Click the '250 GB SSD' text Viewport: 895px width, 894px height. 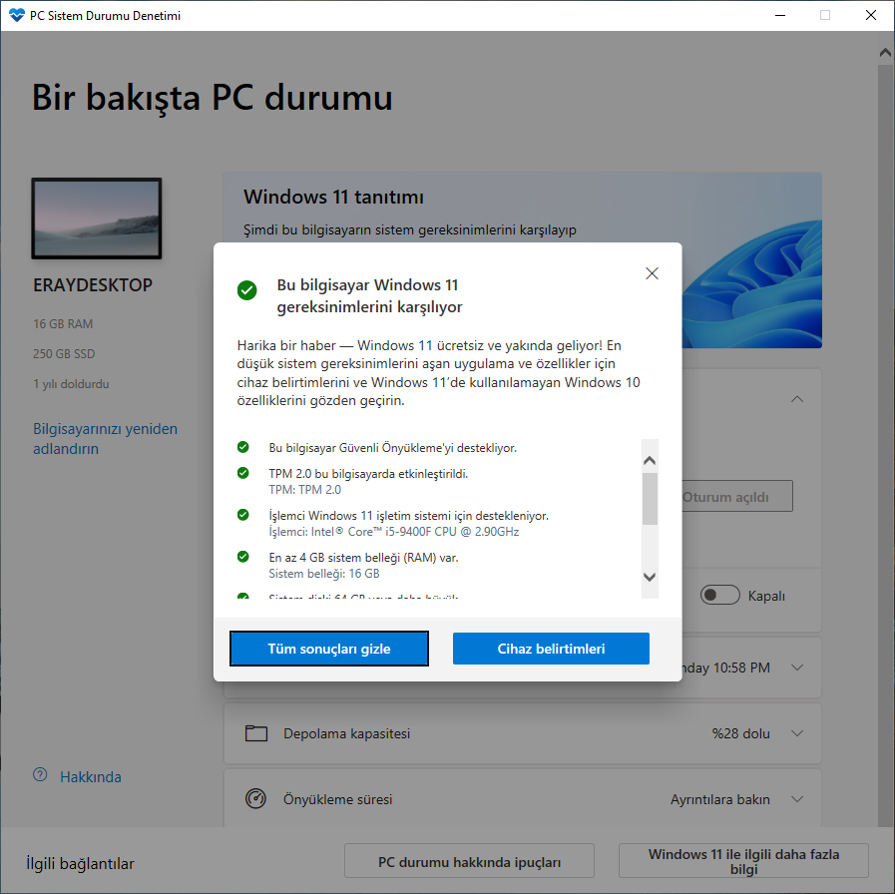64,354
